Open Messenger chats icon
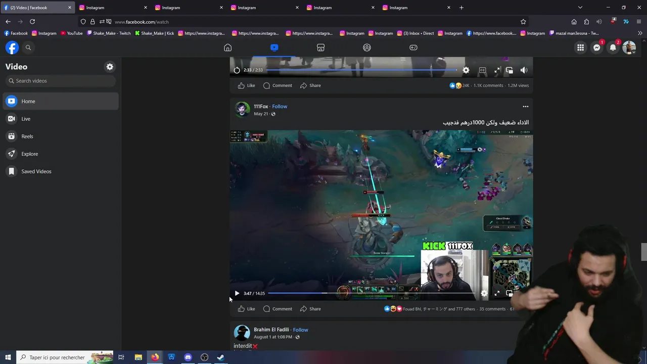 597,48
